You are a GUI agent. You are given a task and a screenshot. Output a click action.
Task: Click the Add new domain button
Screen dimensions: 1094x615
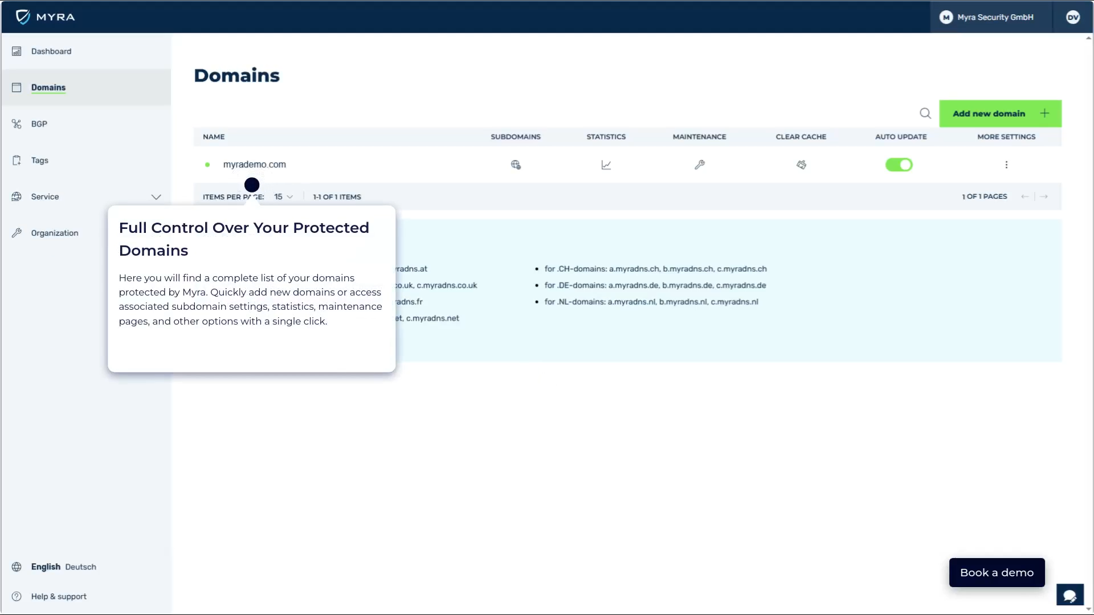click(x=1000, y=113)
